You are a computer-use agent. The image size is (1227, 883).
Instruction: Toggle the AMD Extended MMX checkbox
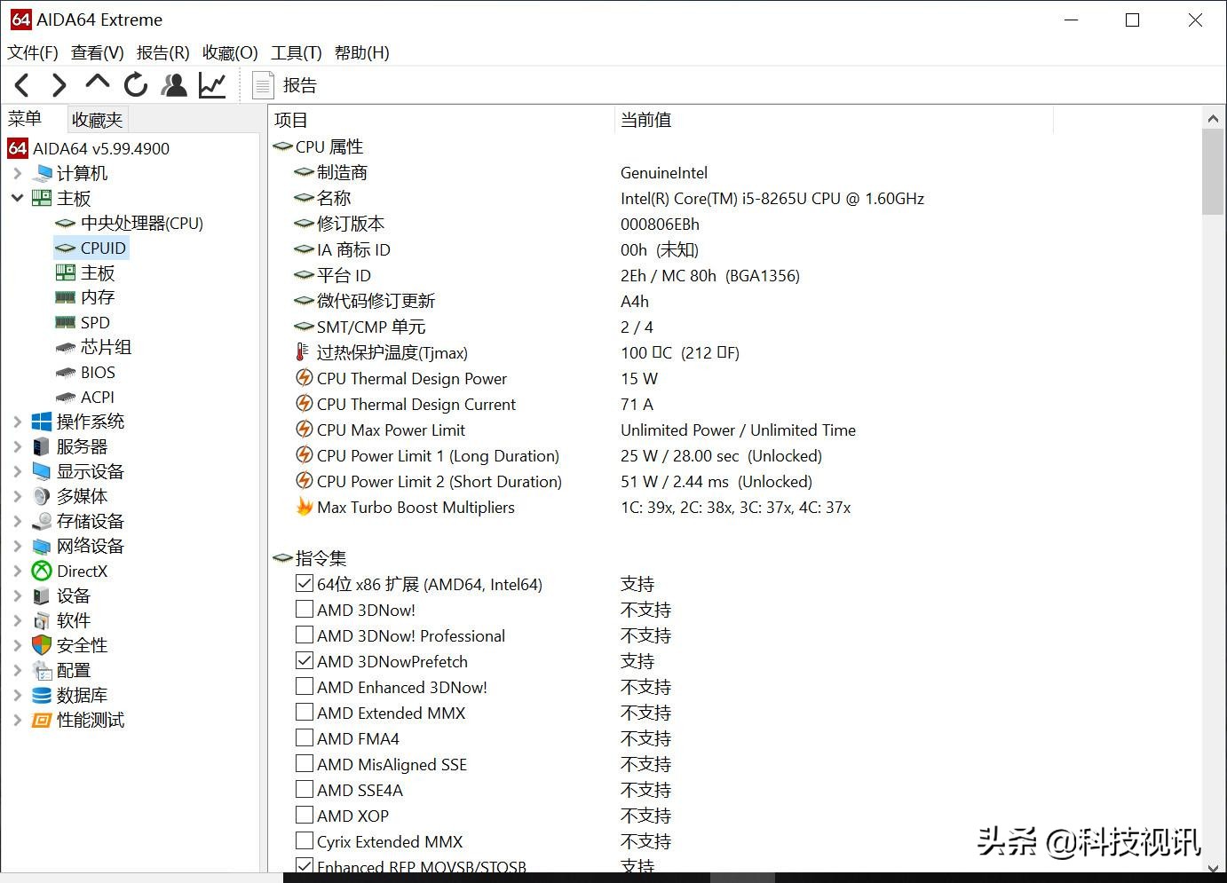[305, 712]
